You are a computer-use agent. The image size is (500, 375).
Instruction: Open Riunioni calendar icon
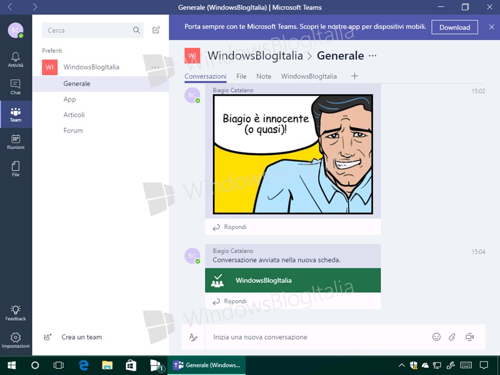coord(16,142)
